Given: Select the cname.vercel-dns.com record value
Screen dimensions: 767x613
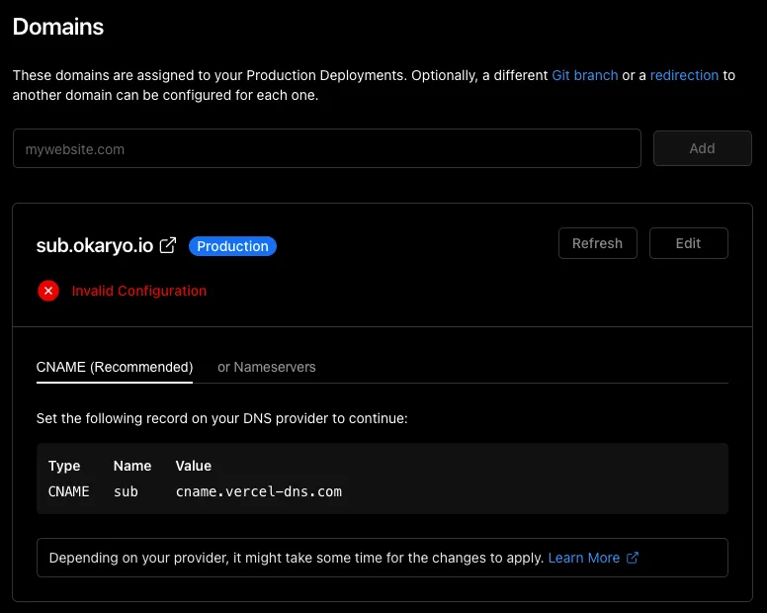Looking at the screenshot, I should [258, 491].
